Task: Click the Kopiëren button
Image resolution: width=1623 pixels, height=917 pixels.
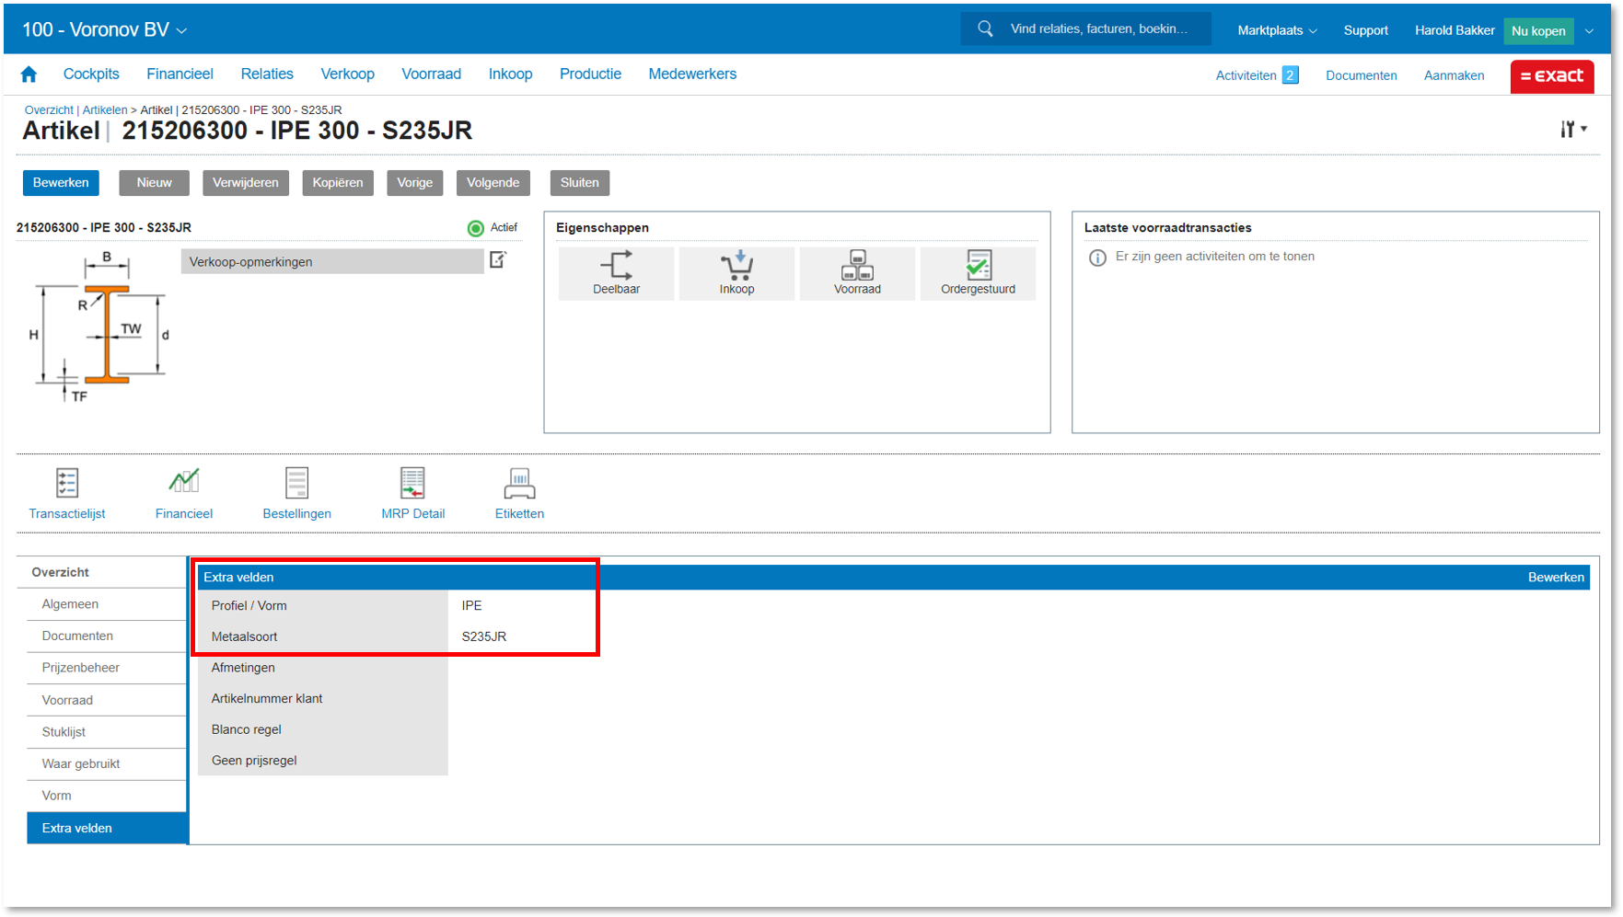Action: tap(337, 183)
